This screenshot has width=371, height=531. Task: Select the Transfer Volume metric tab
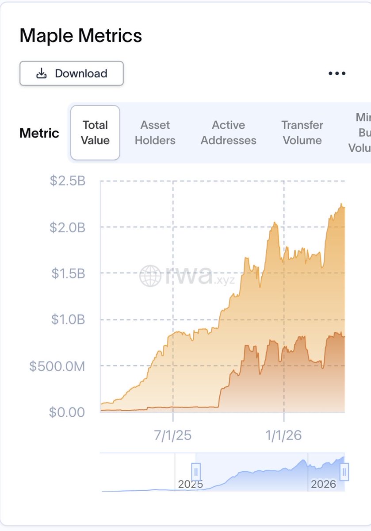[x=303, y=133]
